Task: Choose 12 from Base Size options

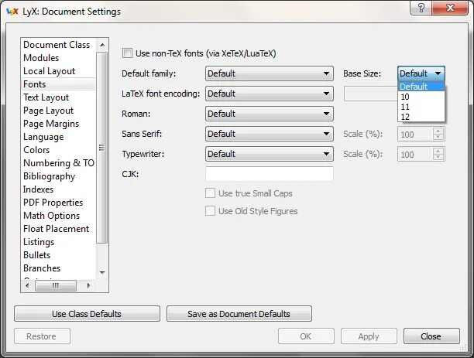Action: coord(407,117)
